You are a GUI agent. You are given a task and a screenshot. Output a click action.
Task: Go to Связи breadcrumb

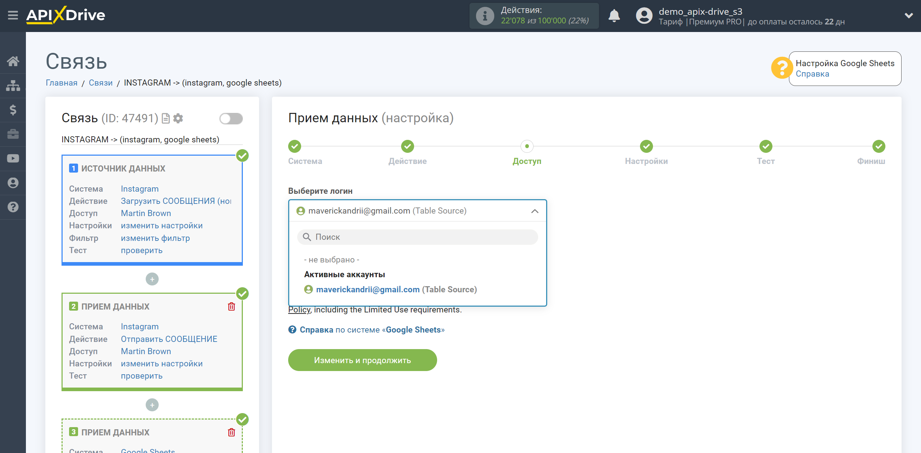click(100, 83)
